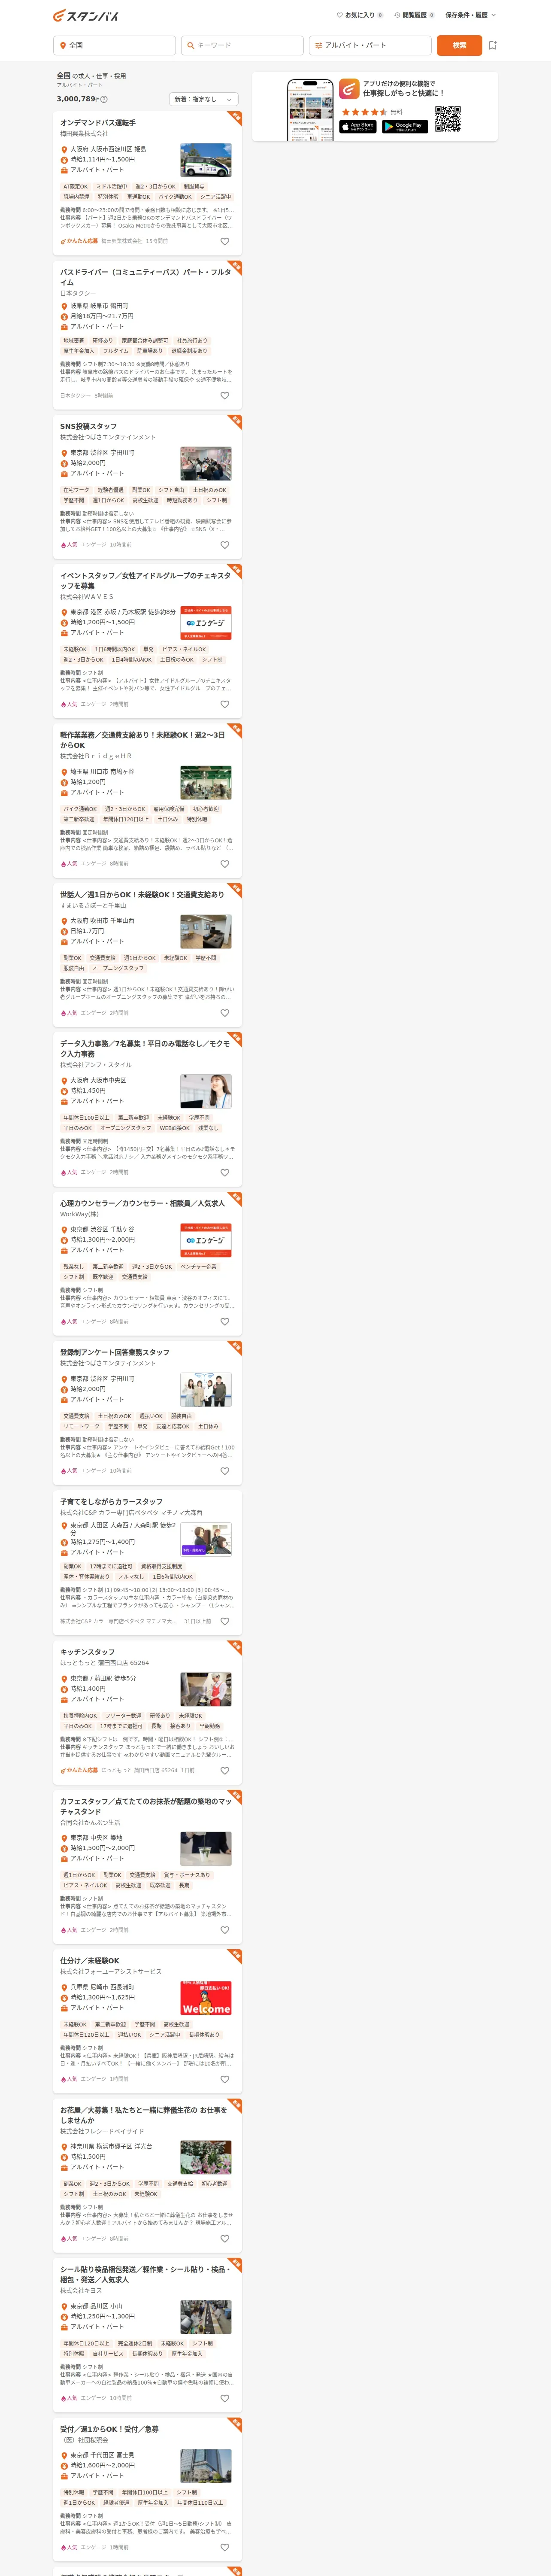Click the heart icon on 子育てをしながらカラースタッフ card

[x=224, y=1621]
